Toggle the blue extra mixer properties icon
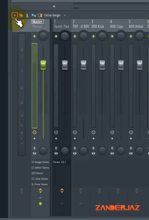Image resolution: width=149 pixels, height=220 pixels. point(34,15)
